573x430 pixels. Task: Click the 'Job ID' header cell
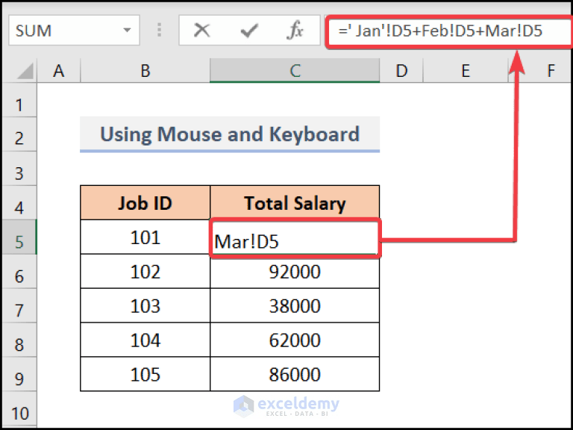[145, 202]
